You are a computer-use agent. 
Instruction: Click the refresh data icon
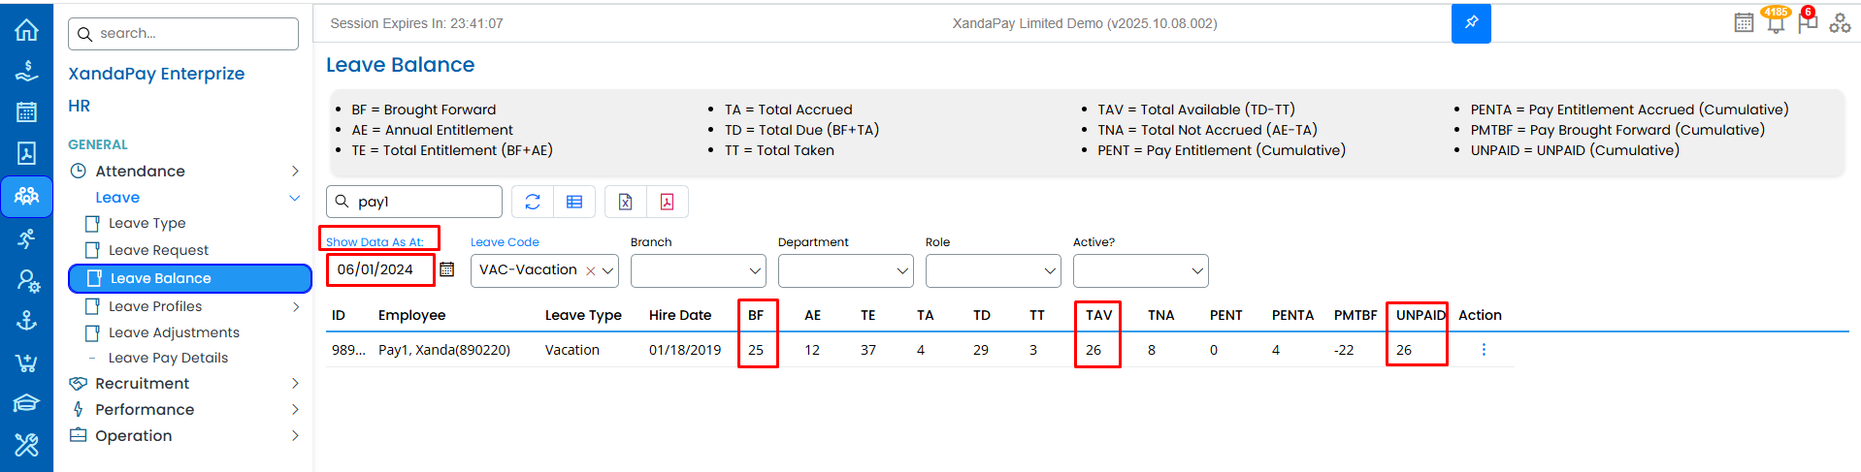pyautogui.click(x=533, y=202)
